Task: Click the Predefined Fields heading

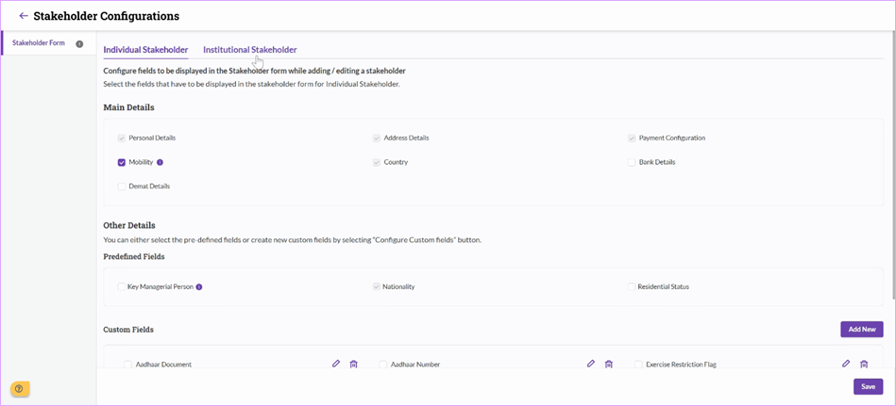Action: click(134, 256)
